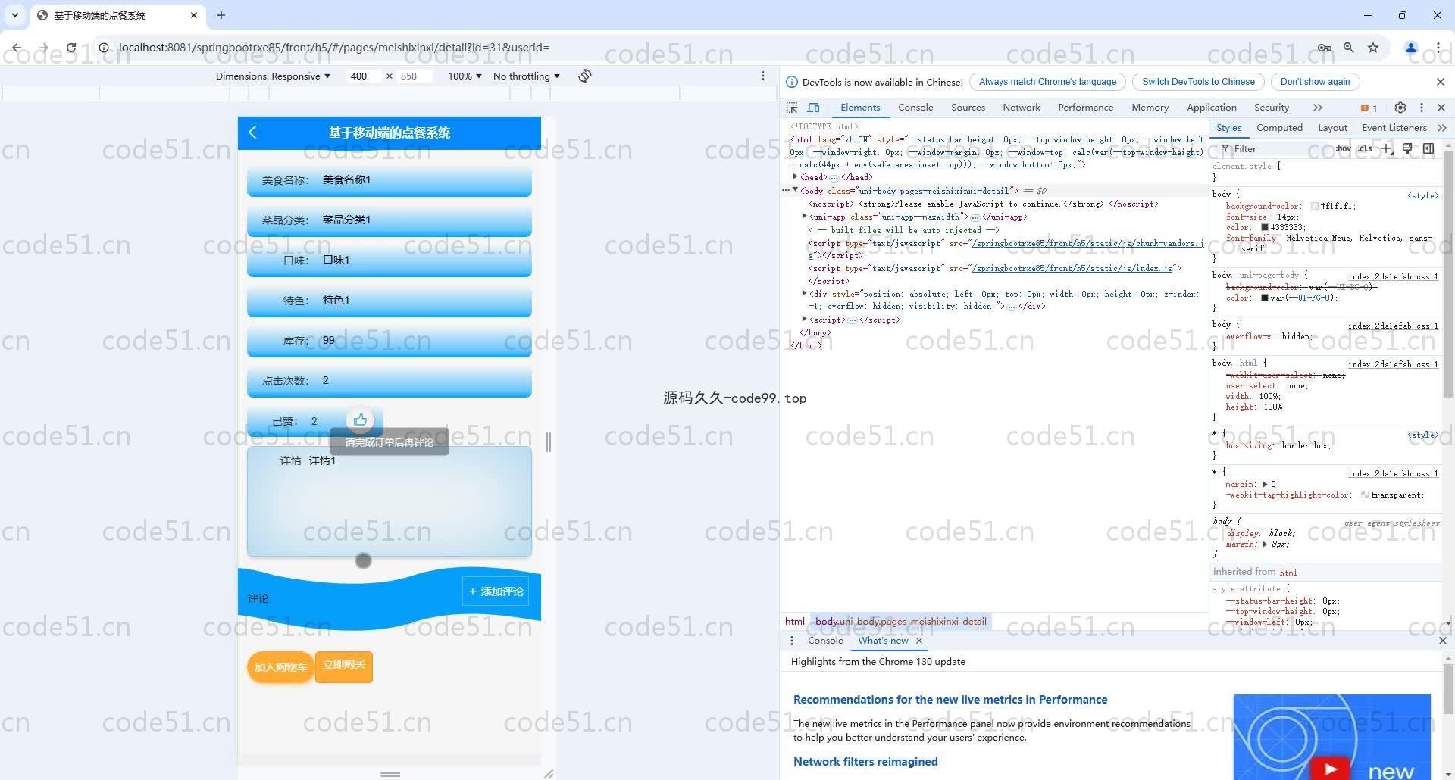Click the transparent tap-highlight color swatch
Image resolution: width=1455 pixels, height=780 pixels.
pos(1365,495)
